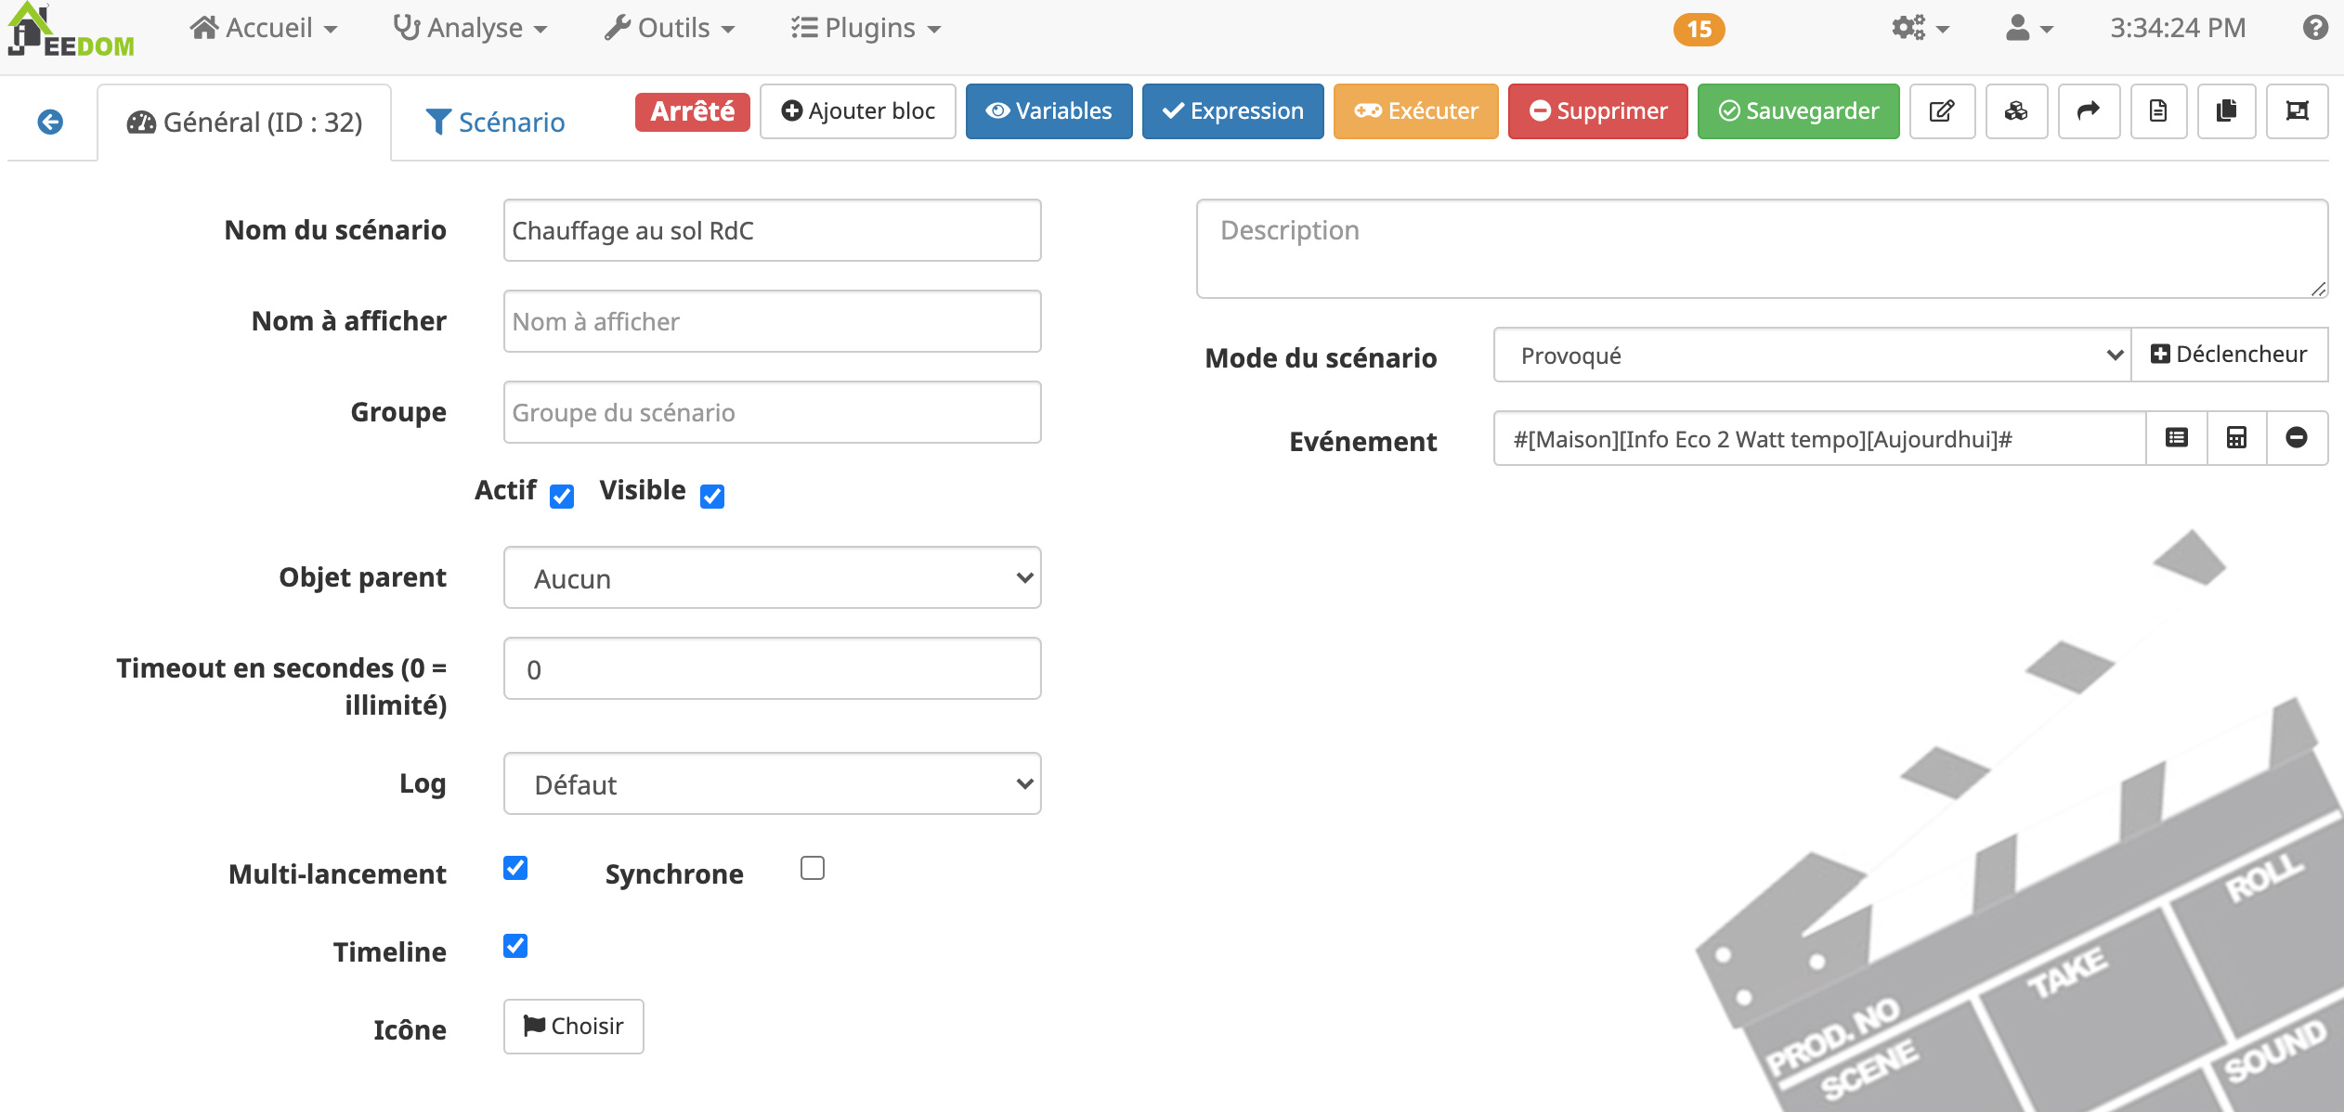Image resolution: width=2344 pixels, height=1112 pixels.
Task: Click the object group linked-elements icon
Action: tap(2297, 111)
